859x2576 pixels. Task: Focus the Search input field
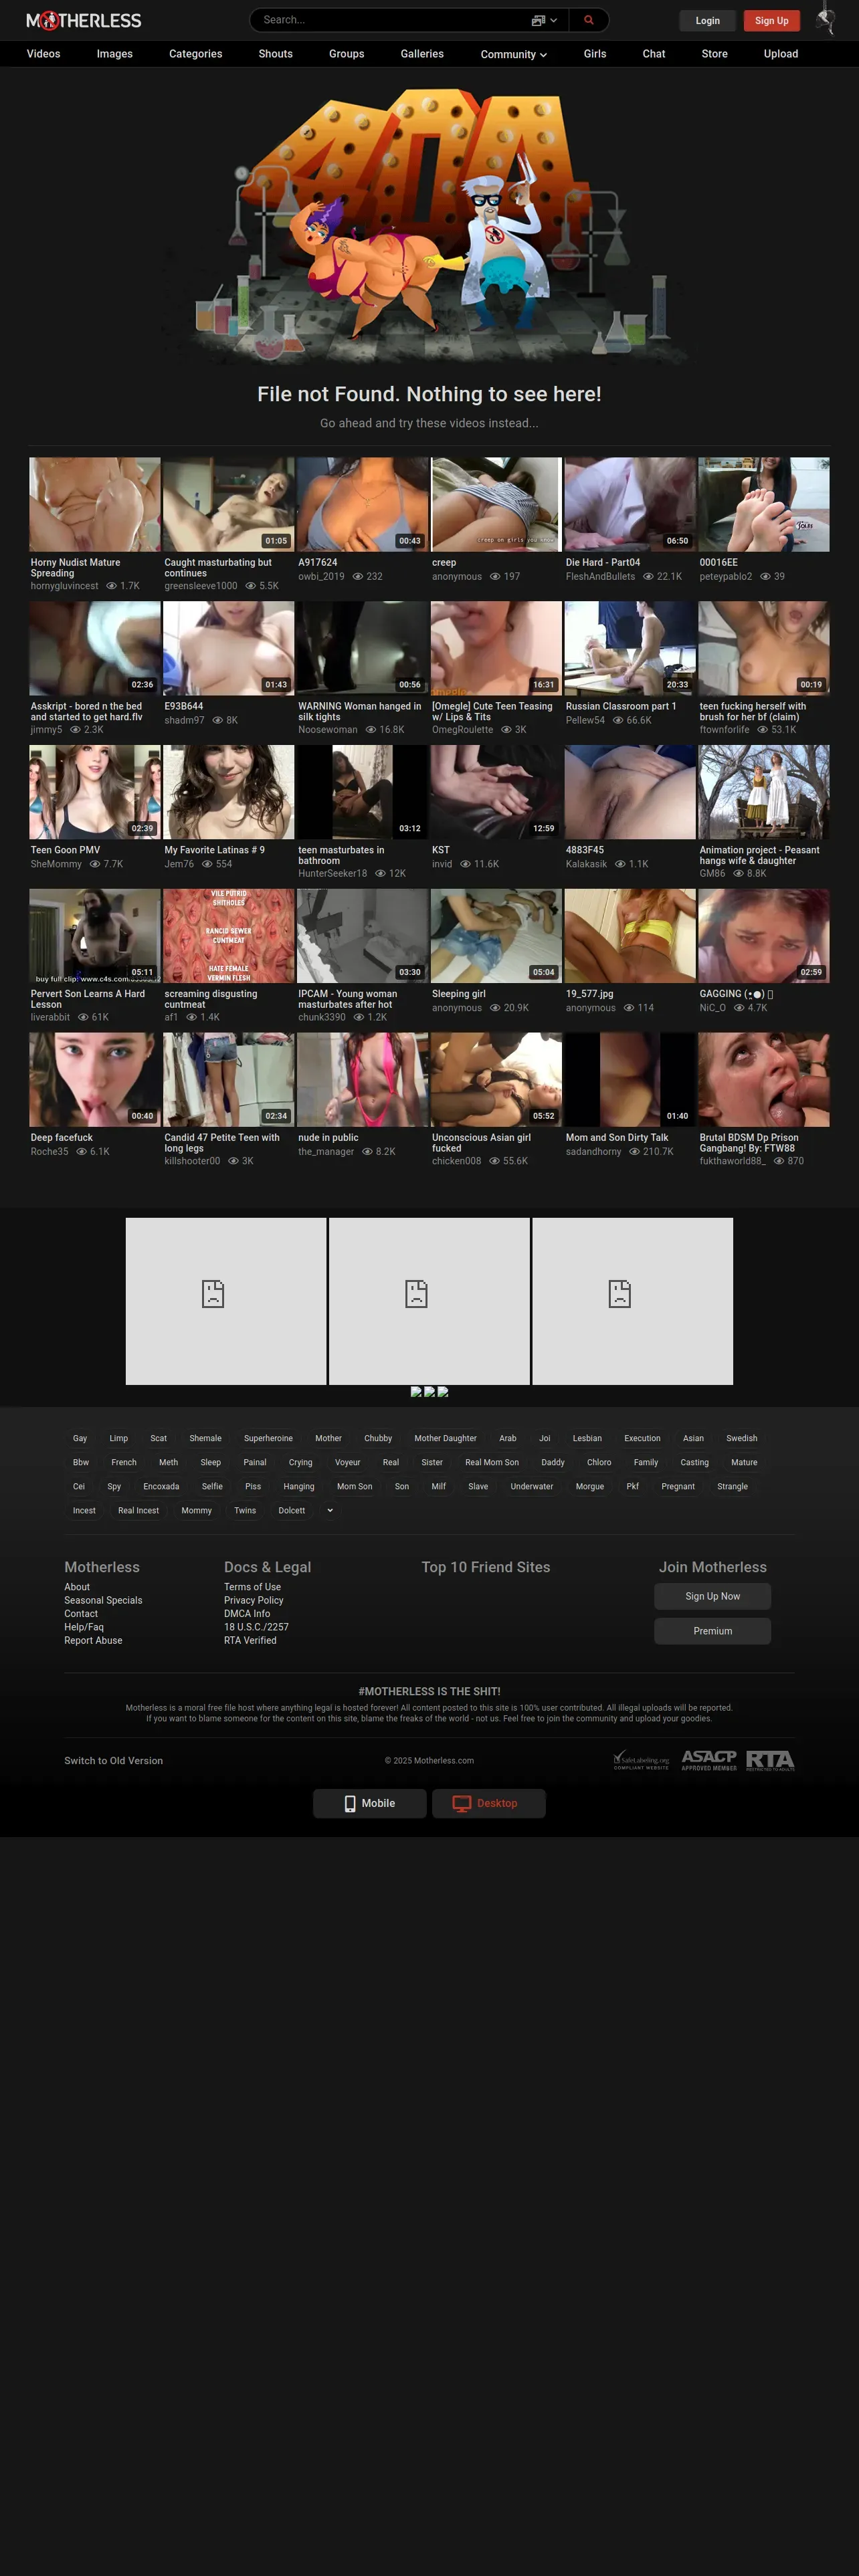point(390,20)
